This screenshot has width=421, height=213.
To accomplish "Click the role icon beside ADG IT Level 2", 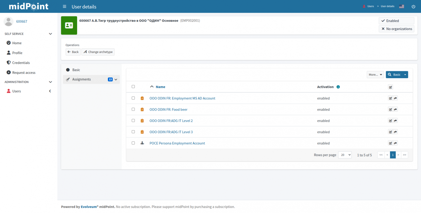I will 142,121.
